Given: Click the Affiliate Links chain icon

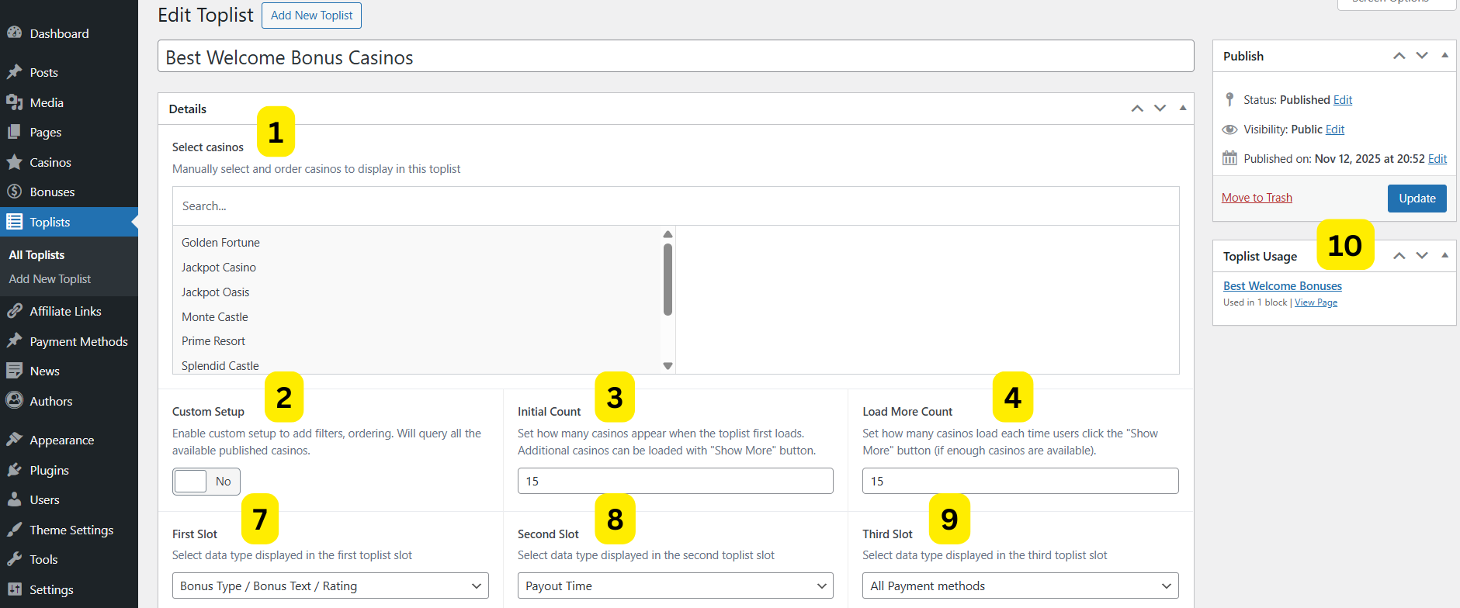Looking at the screenshot, I should pyautogui.click(x=14, y=311).
